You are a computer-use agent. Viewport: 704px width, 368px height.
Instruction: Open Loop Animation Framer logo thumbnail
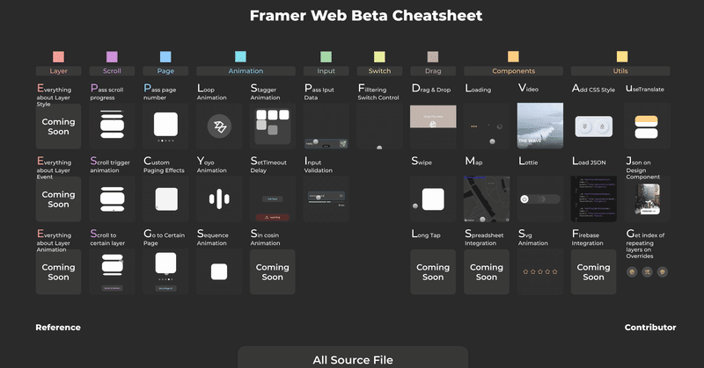point(219,126)
